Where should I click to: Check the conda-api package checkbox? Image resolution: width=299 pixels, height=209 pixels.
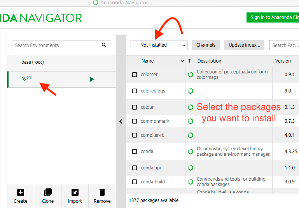point(135,168)
